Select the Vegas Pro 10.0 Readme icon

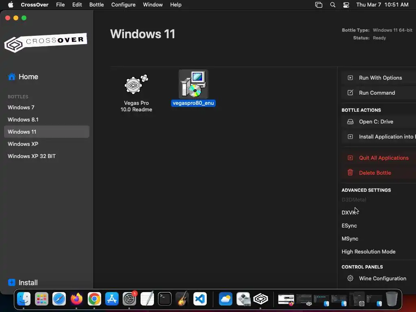coord(136,84)
